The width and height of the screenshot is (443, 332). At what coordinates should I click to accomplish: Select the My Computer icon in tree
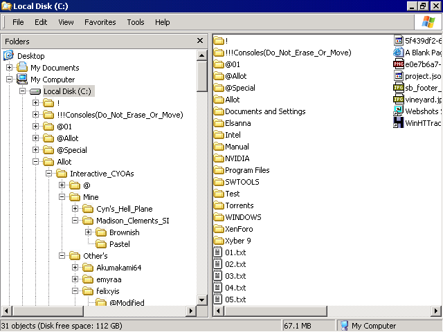click(22, 79)
